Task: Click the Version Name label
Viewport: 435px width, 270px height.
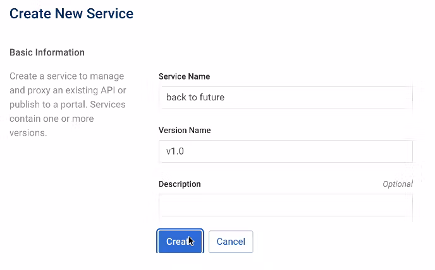Action: click(x=185, y=131)
